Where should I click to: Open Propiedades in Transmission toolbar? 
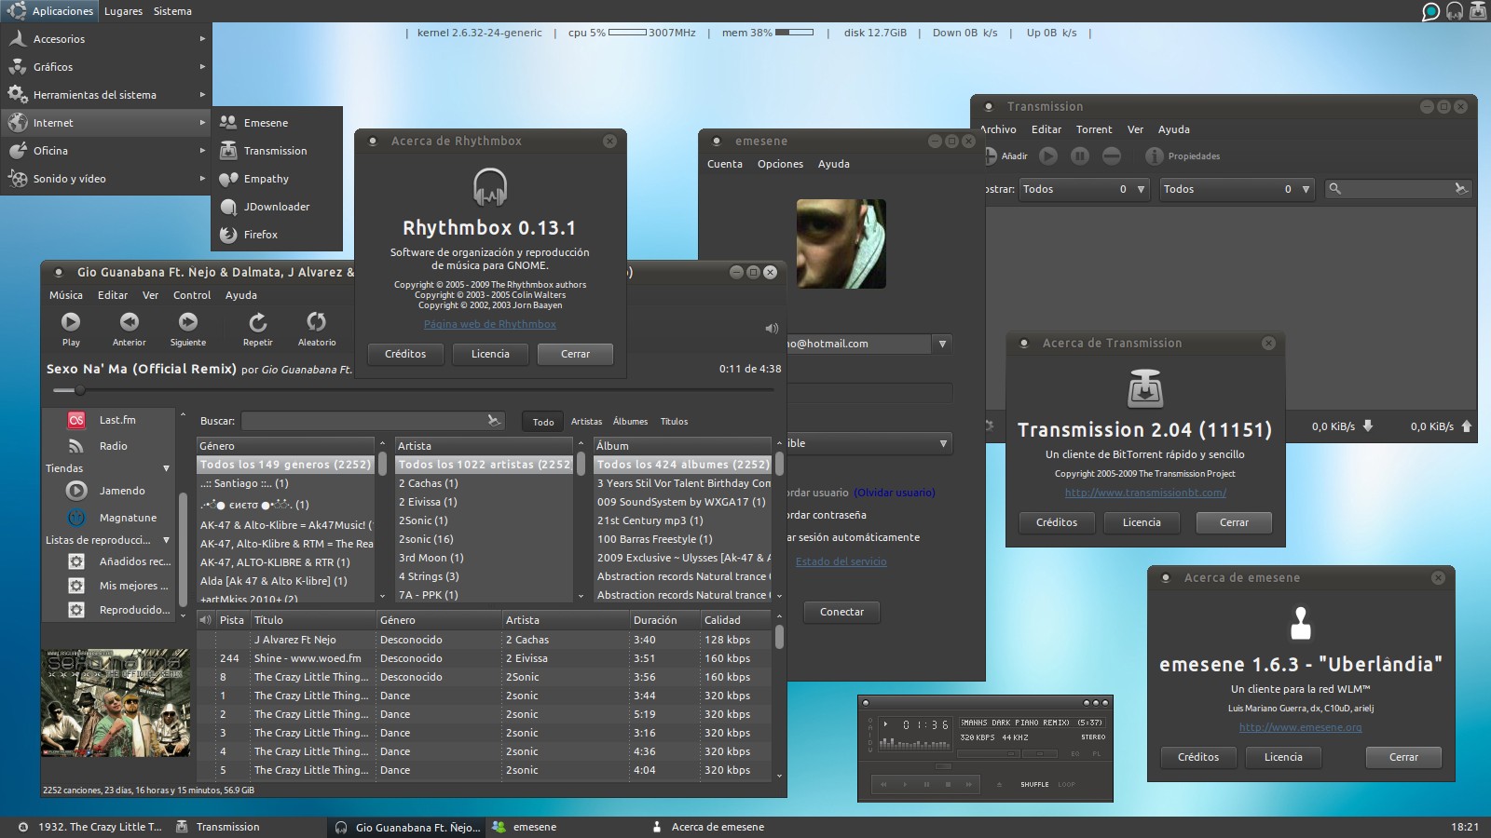pyautogui.click(x=1183, y=155)
